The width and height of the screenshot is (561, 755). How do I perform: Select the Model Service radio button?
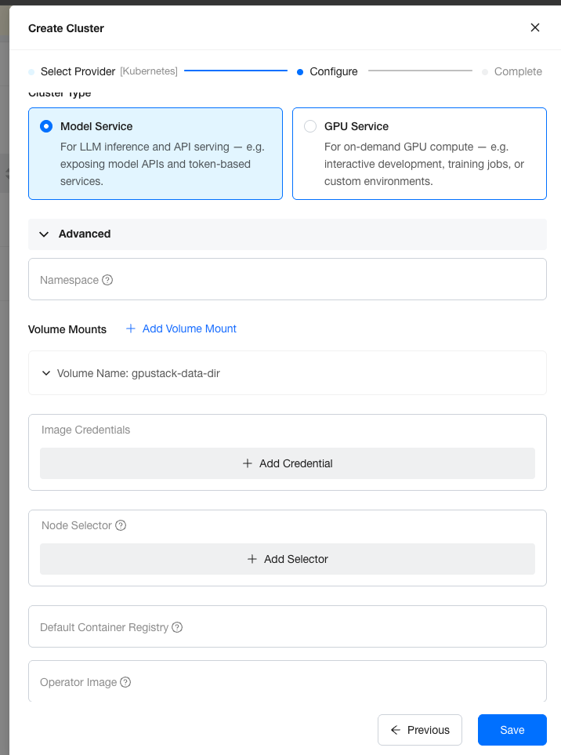click(46, 127)
